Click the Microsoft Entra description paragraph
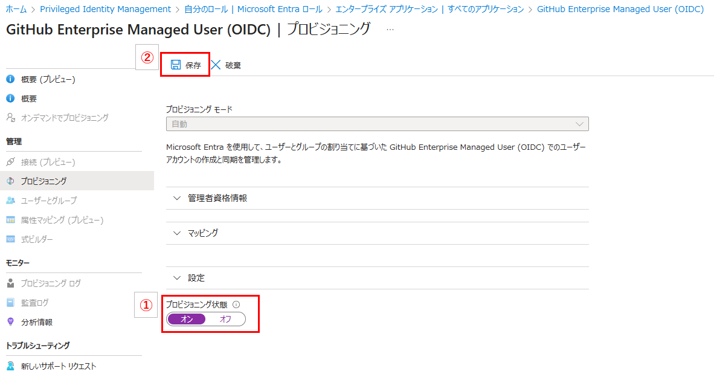 pos(376,153)
